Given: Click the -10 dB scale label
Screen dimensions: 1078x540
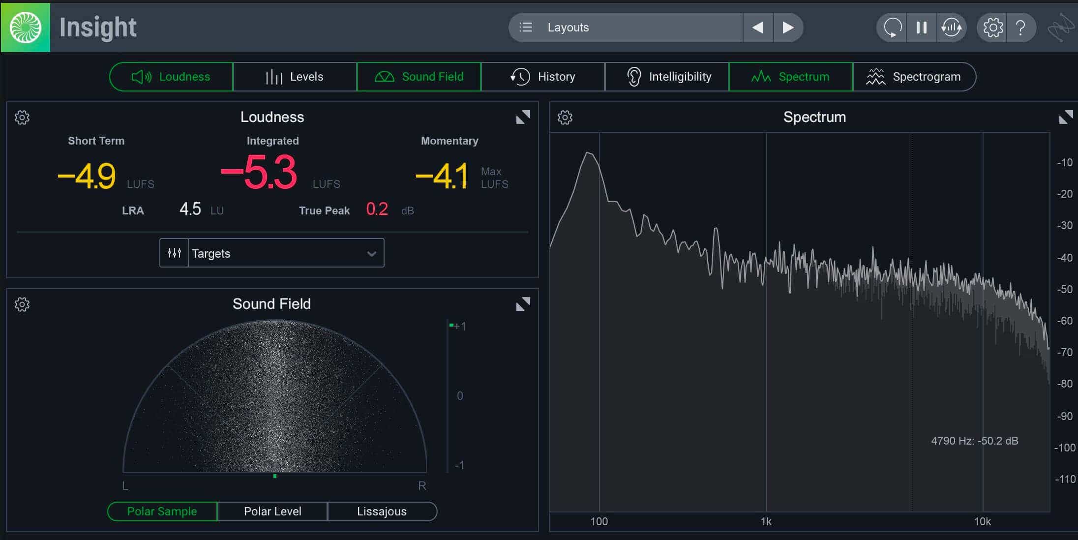Looking at the screenshot, I should pos(1065,162).
